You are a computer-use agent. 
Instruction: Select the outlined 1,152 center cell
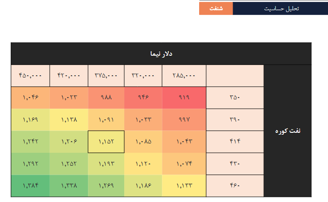106,142
